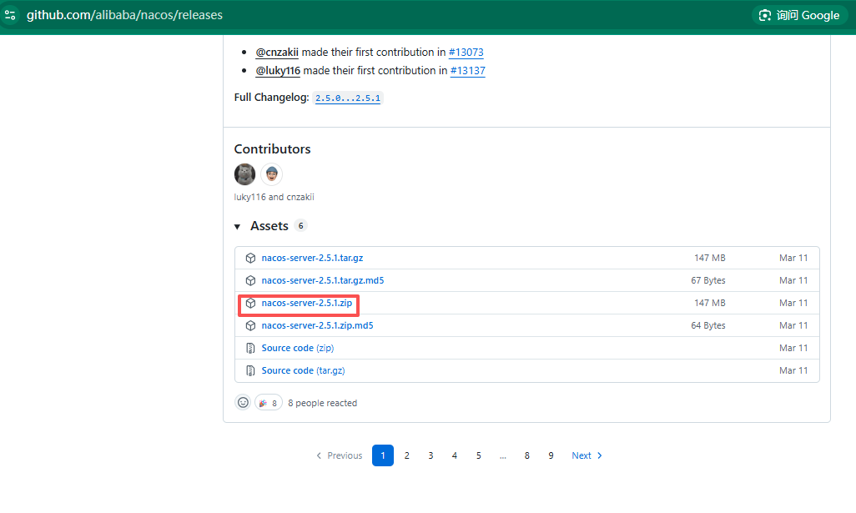Open pull request #13073
Viewport: 856px width, 513px height.
point(466,53)
